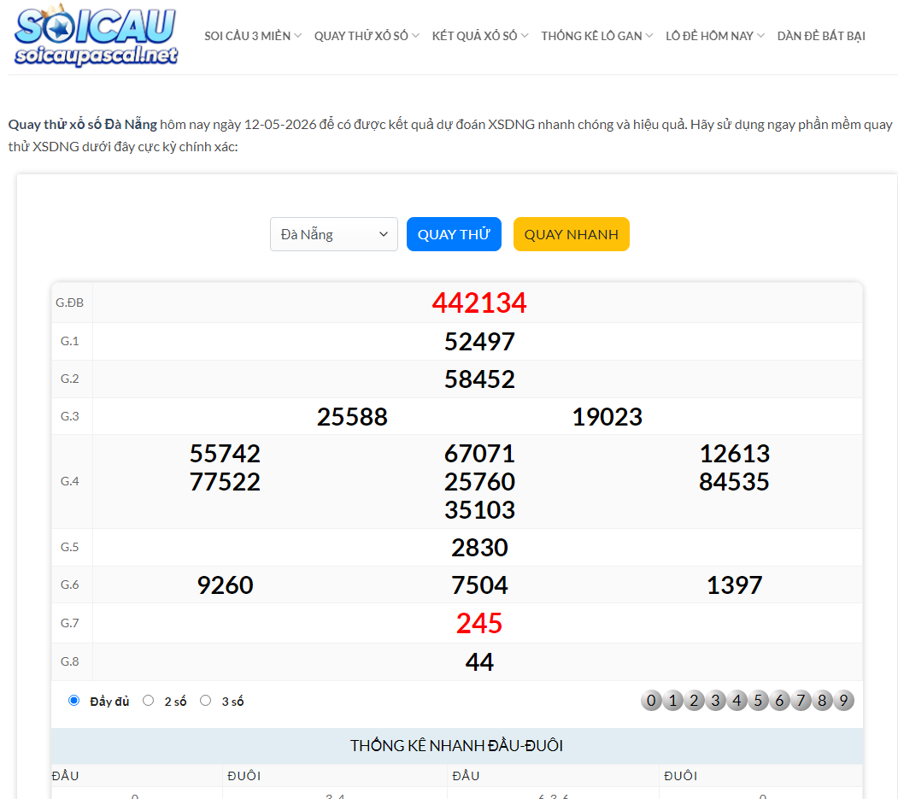Expand the THỐNG KÊ LÔ GAN menu
This screenshot has width=898, height=799.
coord(596,36)
